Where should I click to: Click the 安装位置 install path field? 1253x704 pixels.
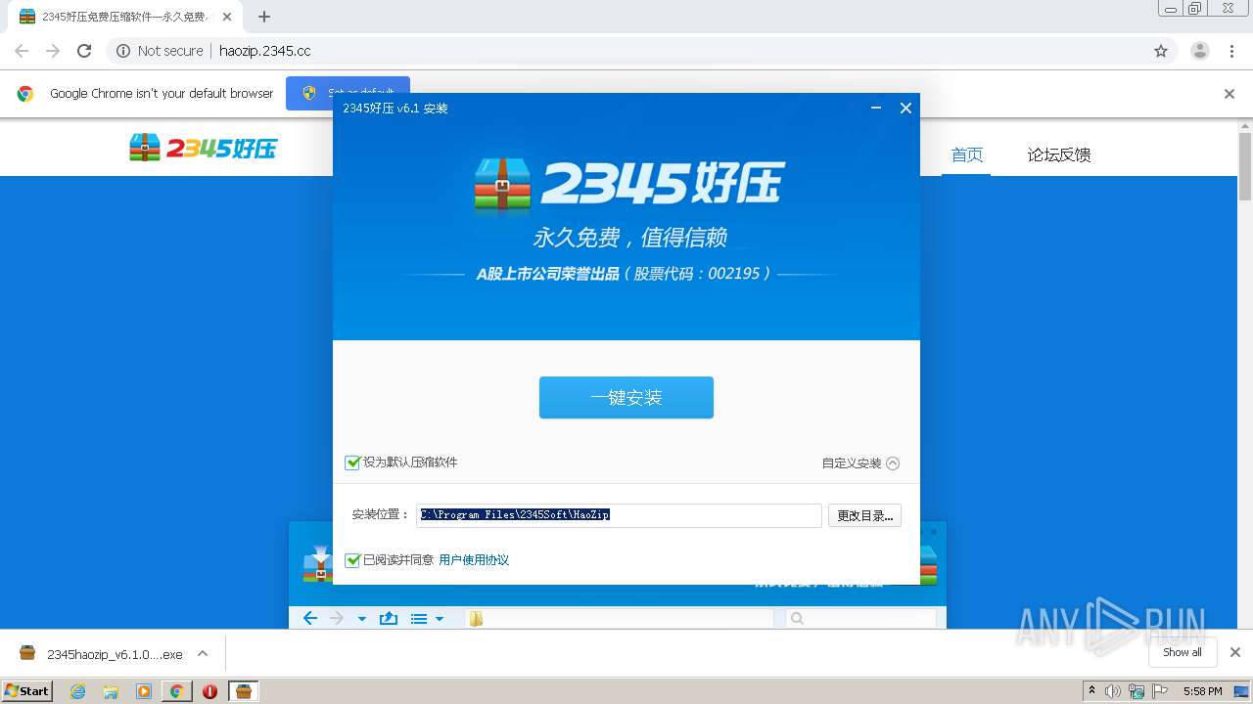[x=619, y=515]
